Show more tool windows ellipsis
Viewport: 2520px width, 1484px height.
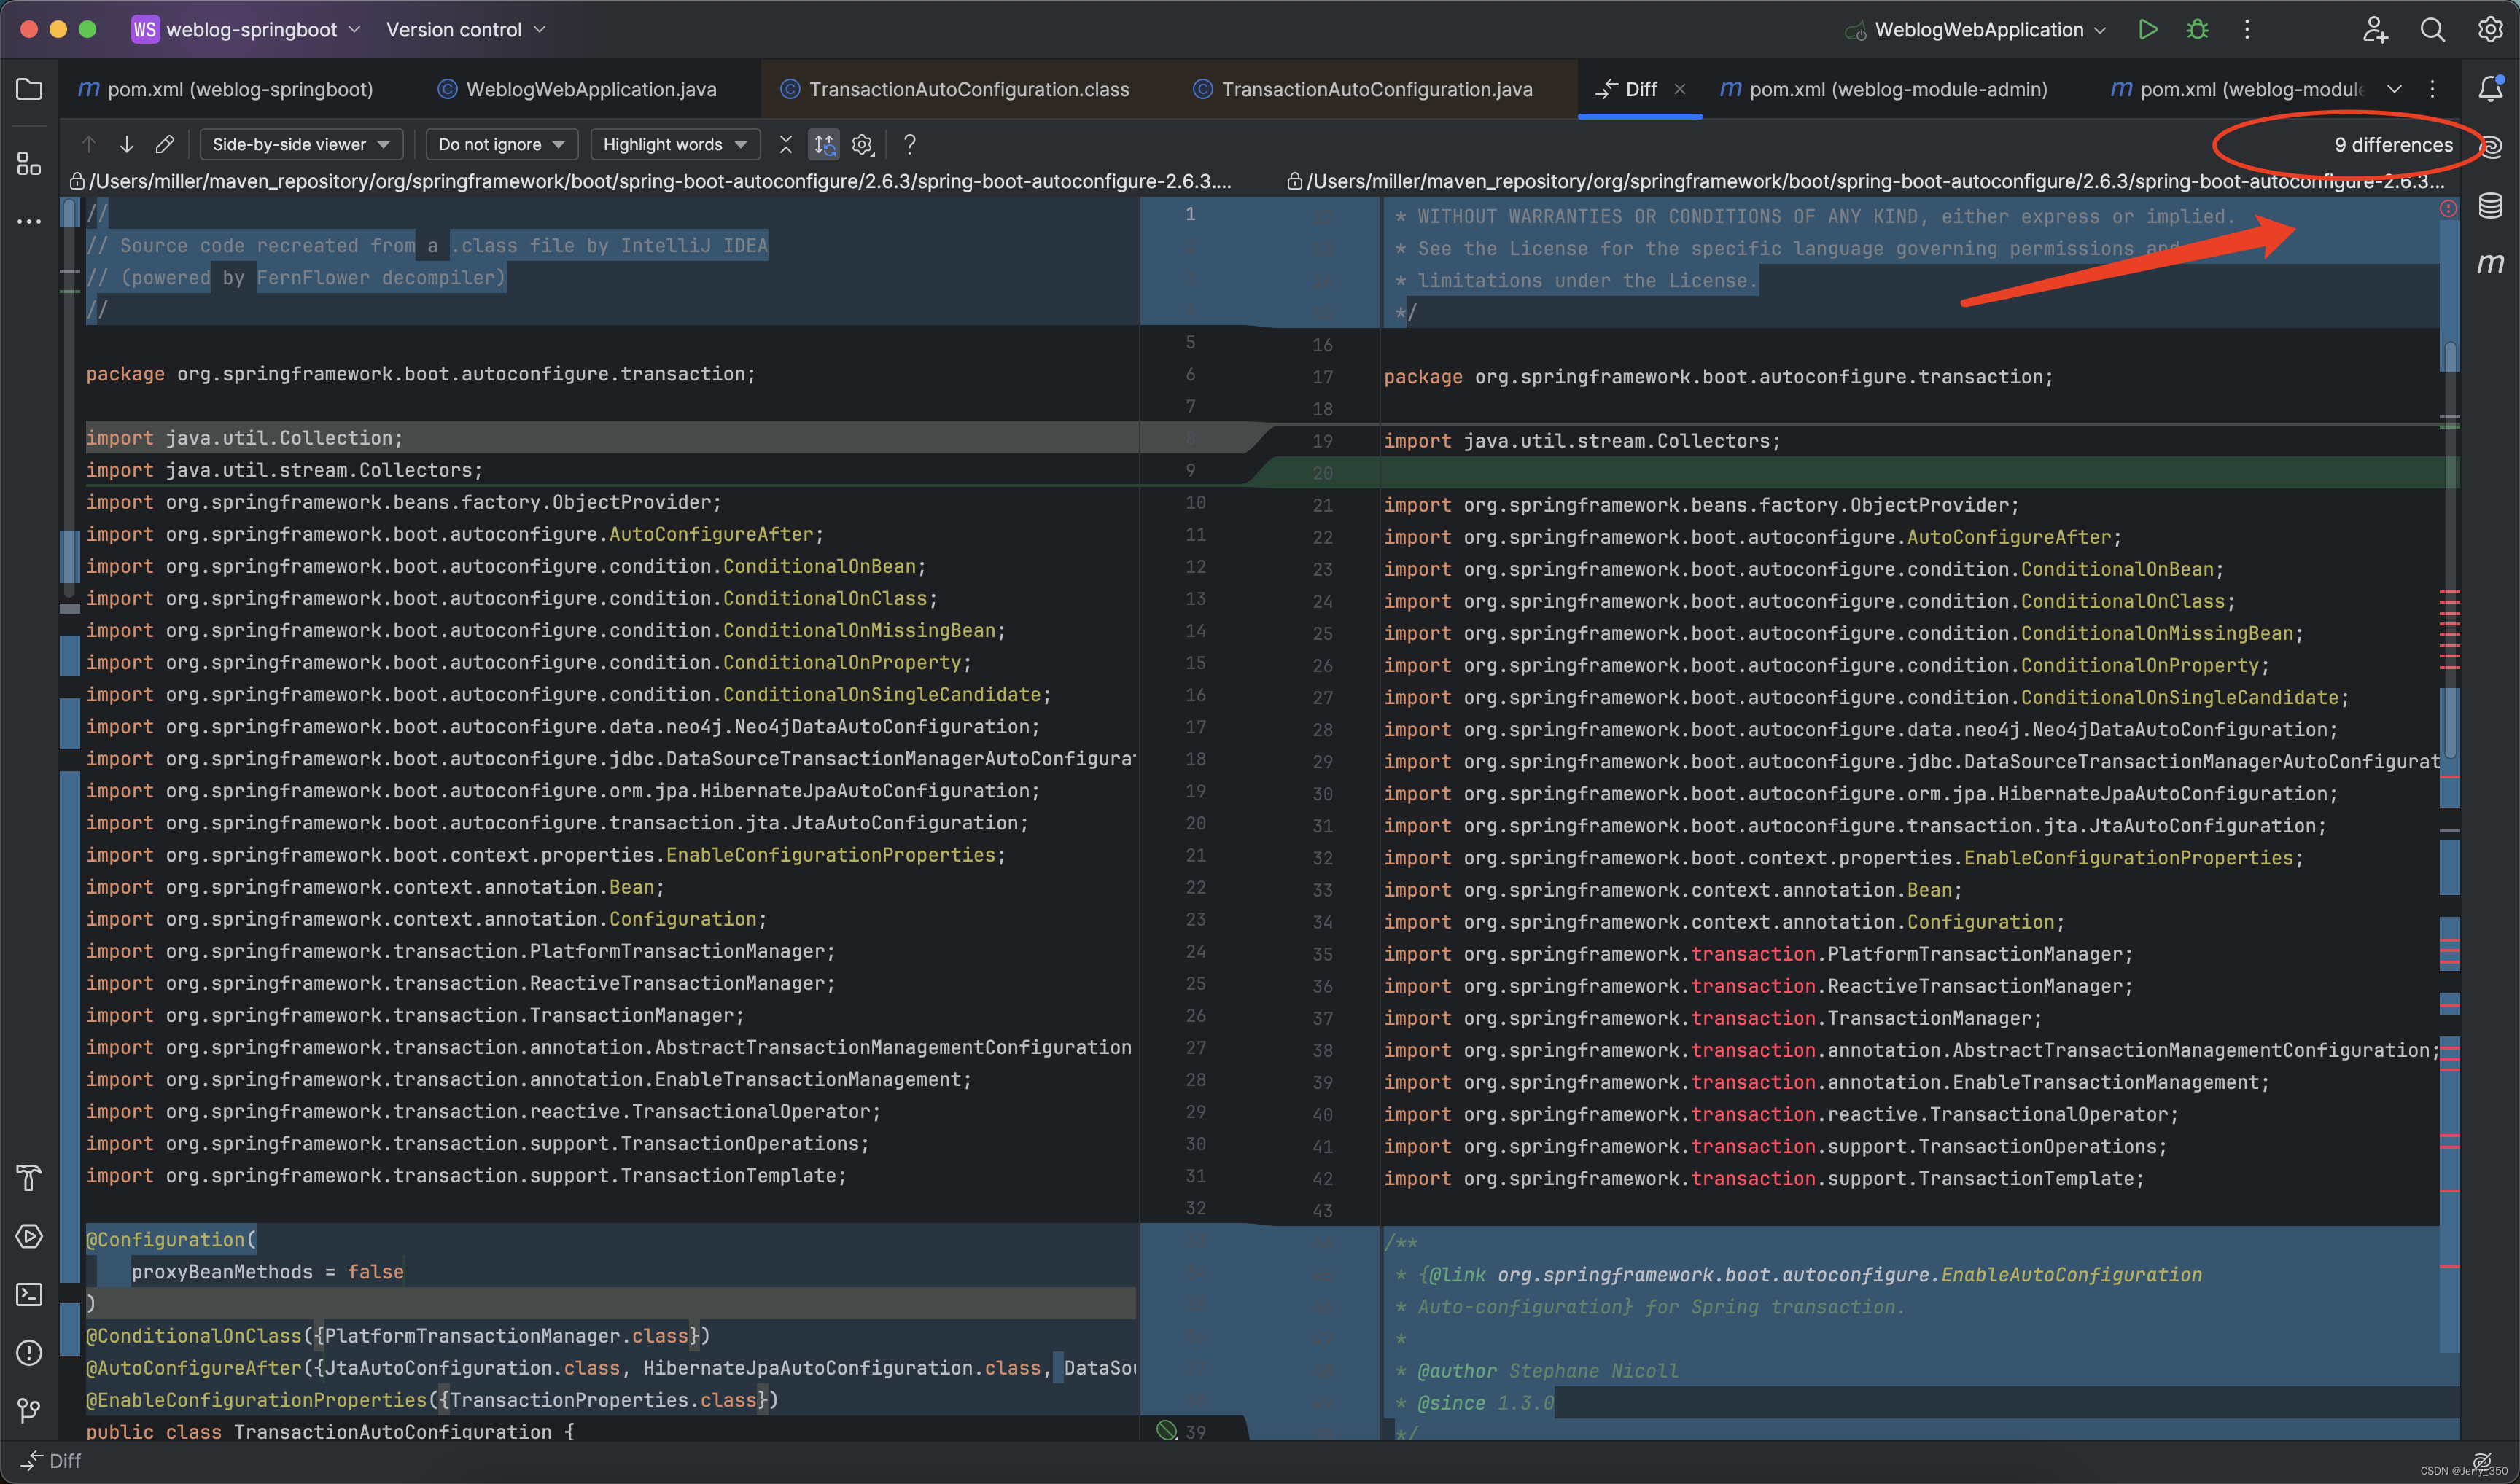29,221
